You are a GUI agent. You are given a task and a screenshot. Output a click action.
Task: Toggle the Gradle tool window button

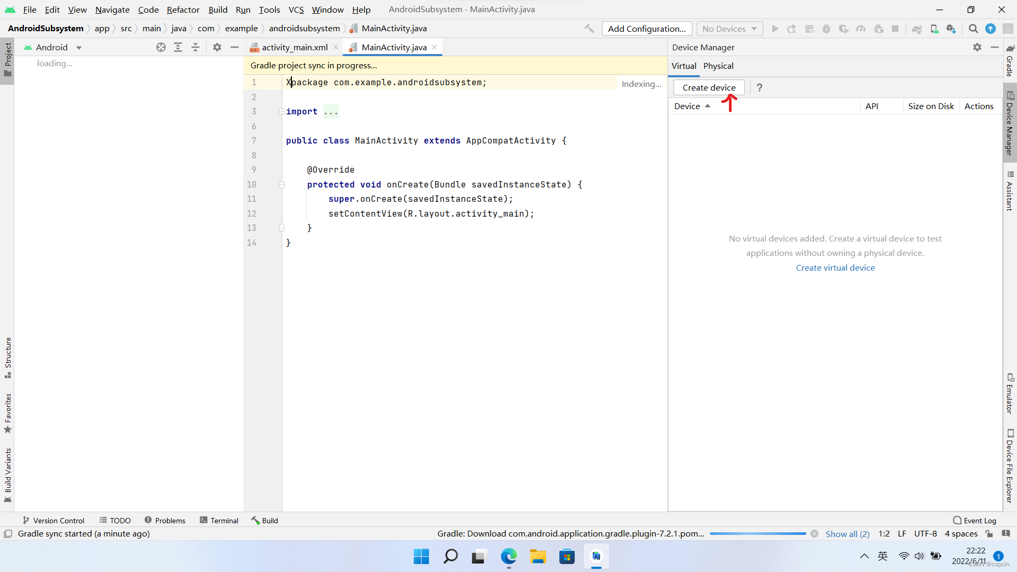(x=1010, y=60)
